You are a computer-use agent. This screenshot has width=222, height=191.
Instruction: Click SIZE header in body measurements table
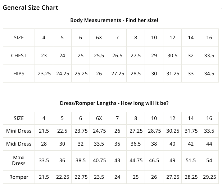tap(19, 37)
